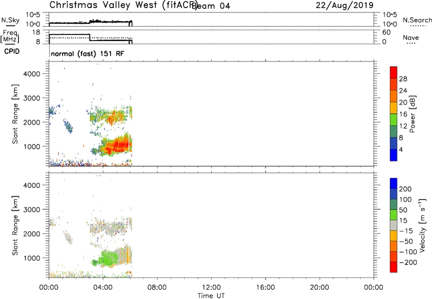Click the '20:00' time axis label

pos(319,288)
